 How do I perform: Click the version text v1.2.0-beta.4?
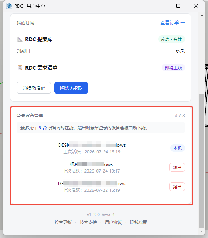[101, 215]
